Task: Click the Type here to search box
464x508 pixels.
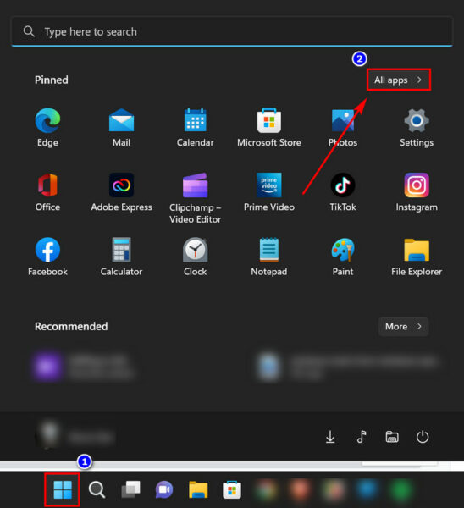Action: pyautogui.click(x=232, y=32)
